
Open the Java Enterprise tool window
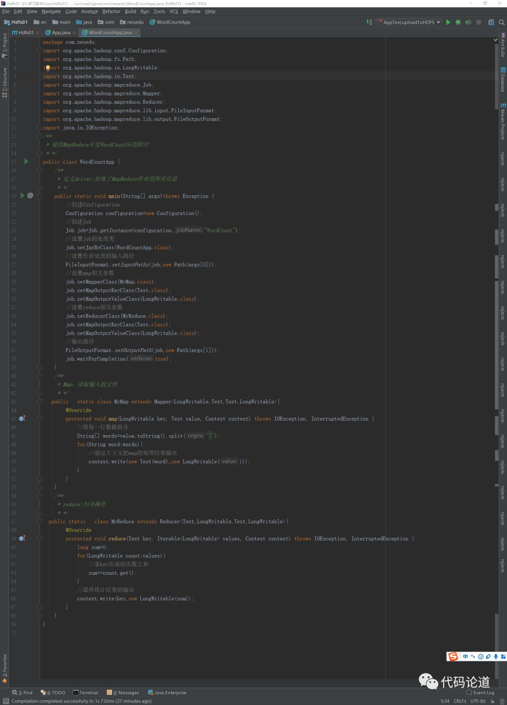(x=167, y=692)
